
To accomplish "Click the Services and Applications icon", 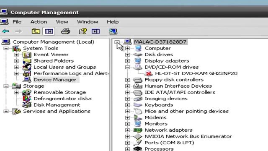I will (16, 111).
